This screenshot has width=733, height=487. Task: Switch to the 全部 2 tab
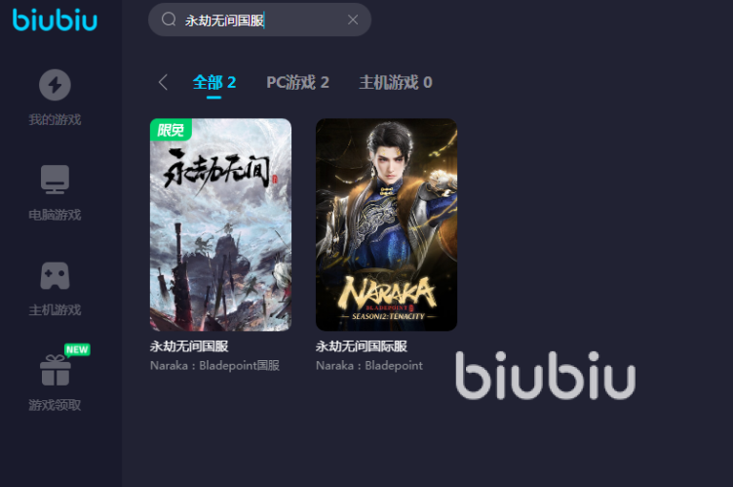coord(214,82)
